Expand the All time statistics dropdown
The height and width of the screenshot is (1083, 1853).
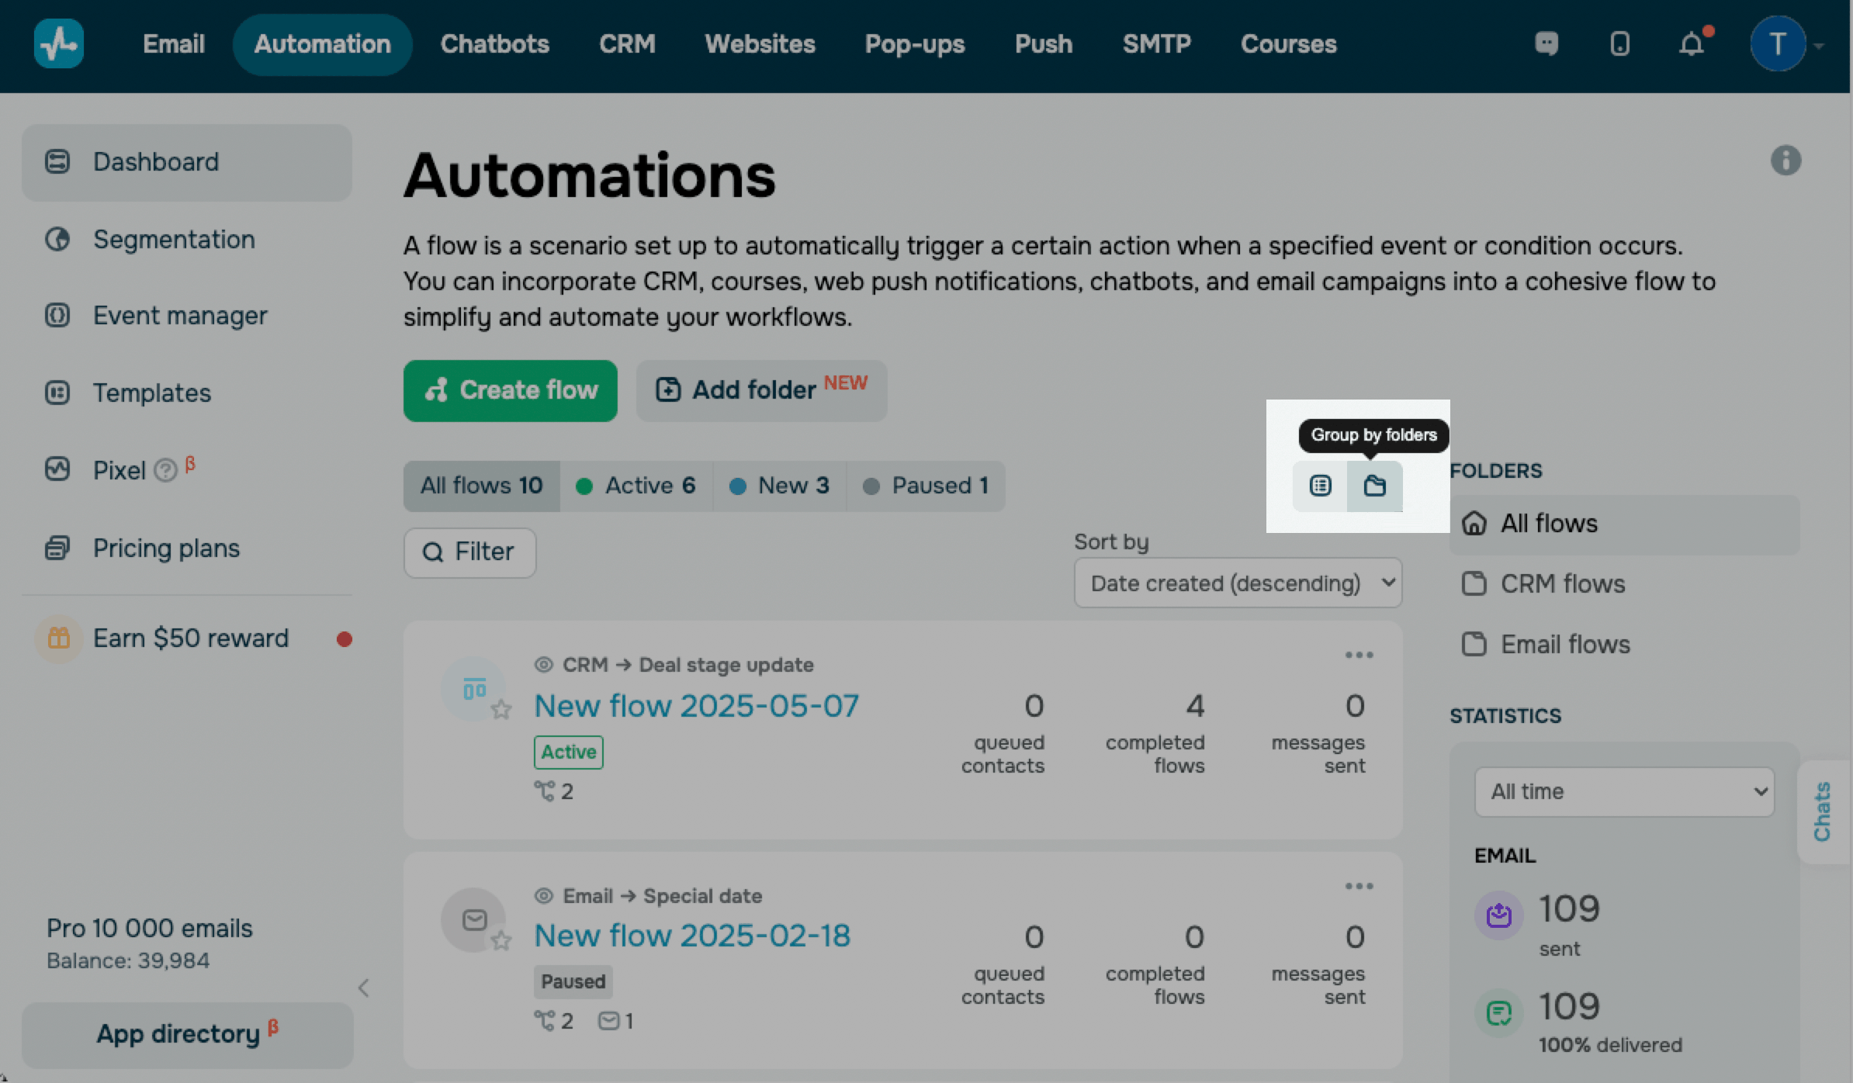pos(1624,791)
